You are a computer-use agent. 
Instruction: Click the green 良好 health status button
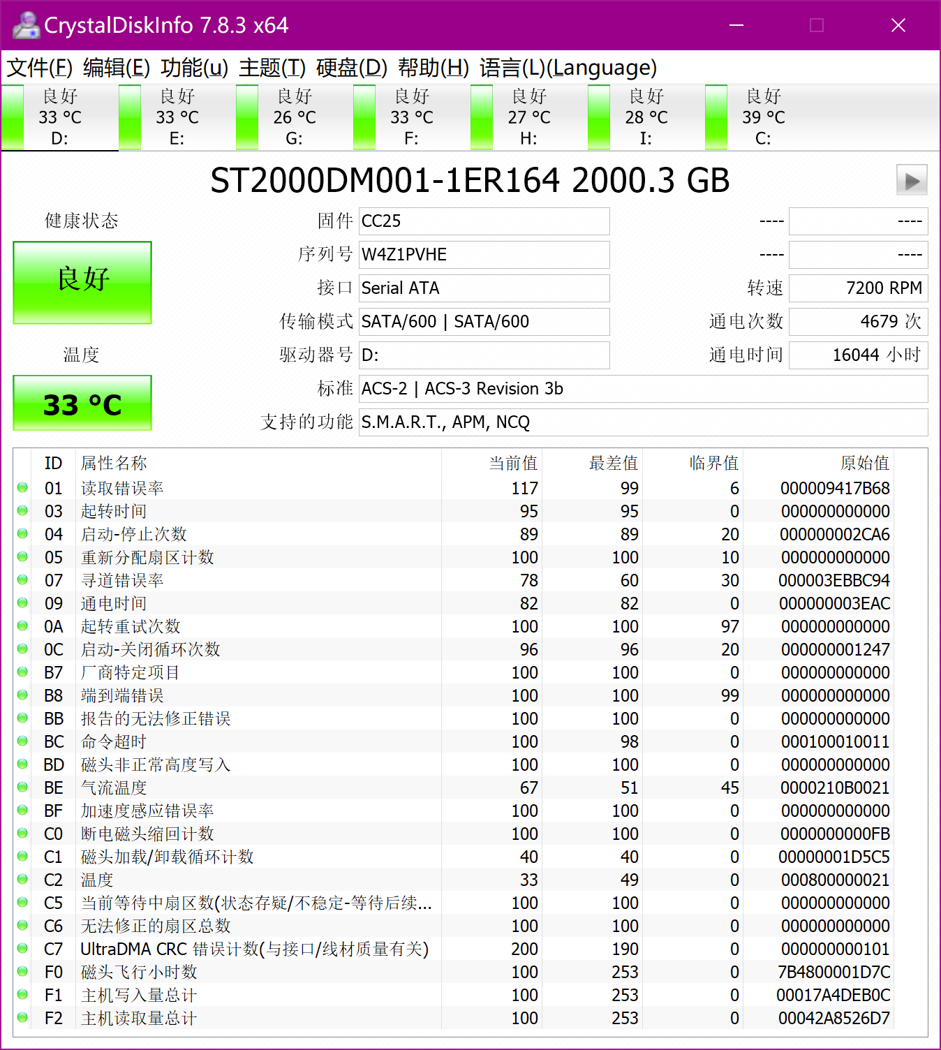pos(82,282)
